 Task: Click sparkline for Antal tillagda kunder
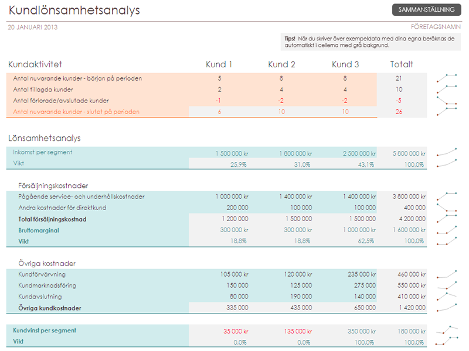(447, 90)
